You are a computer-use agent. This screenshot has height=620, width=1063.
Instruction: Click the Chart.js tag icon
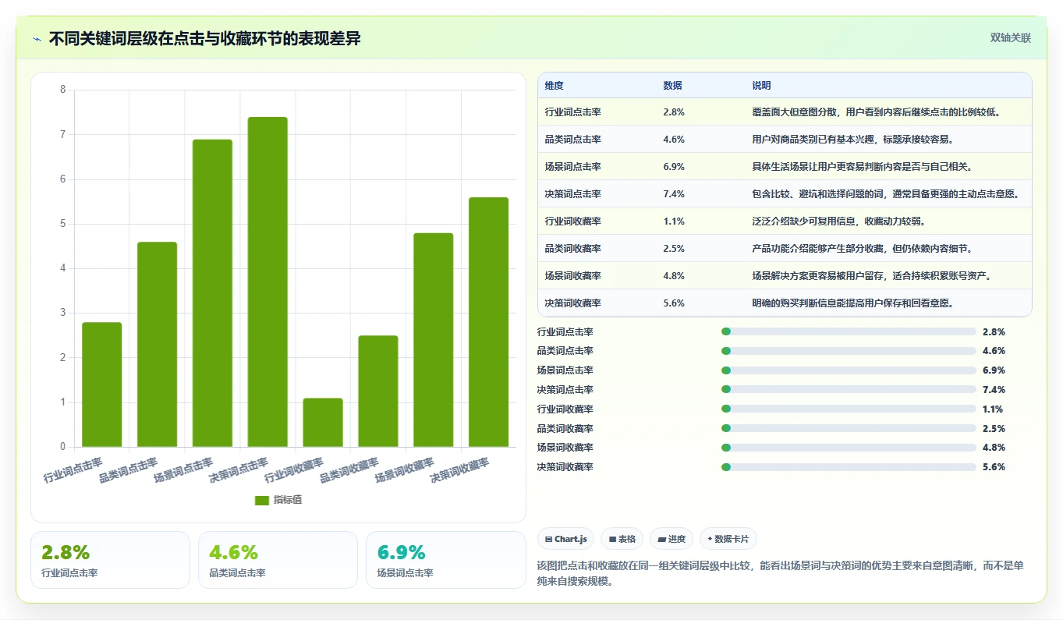(x=549, y=539)
